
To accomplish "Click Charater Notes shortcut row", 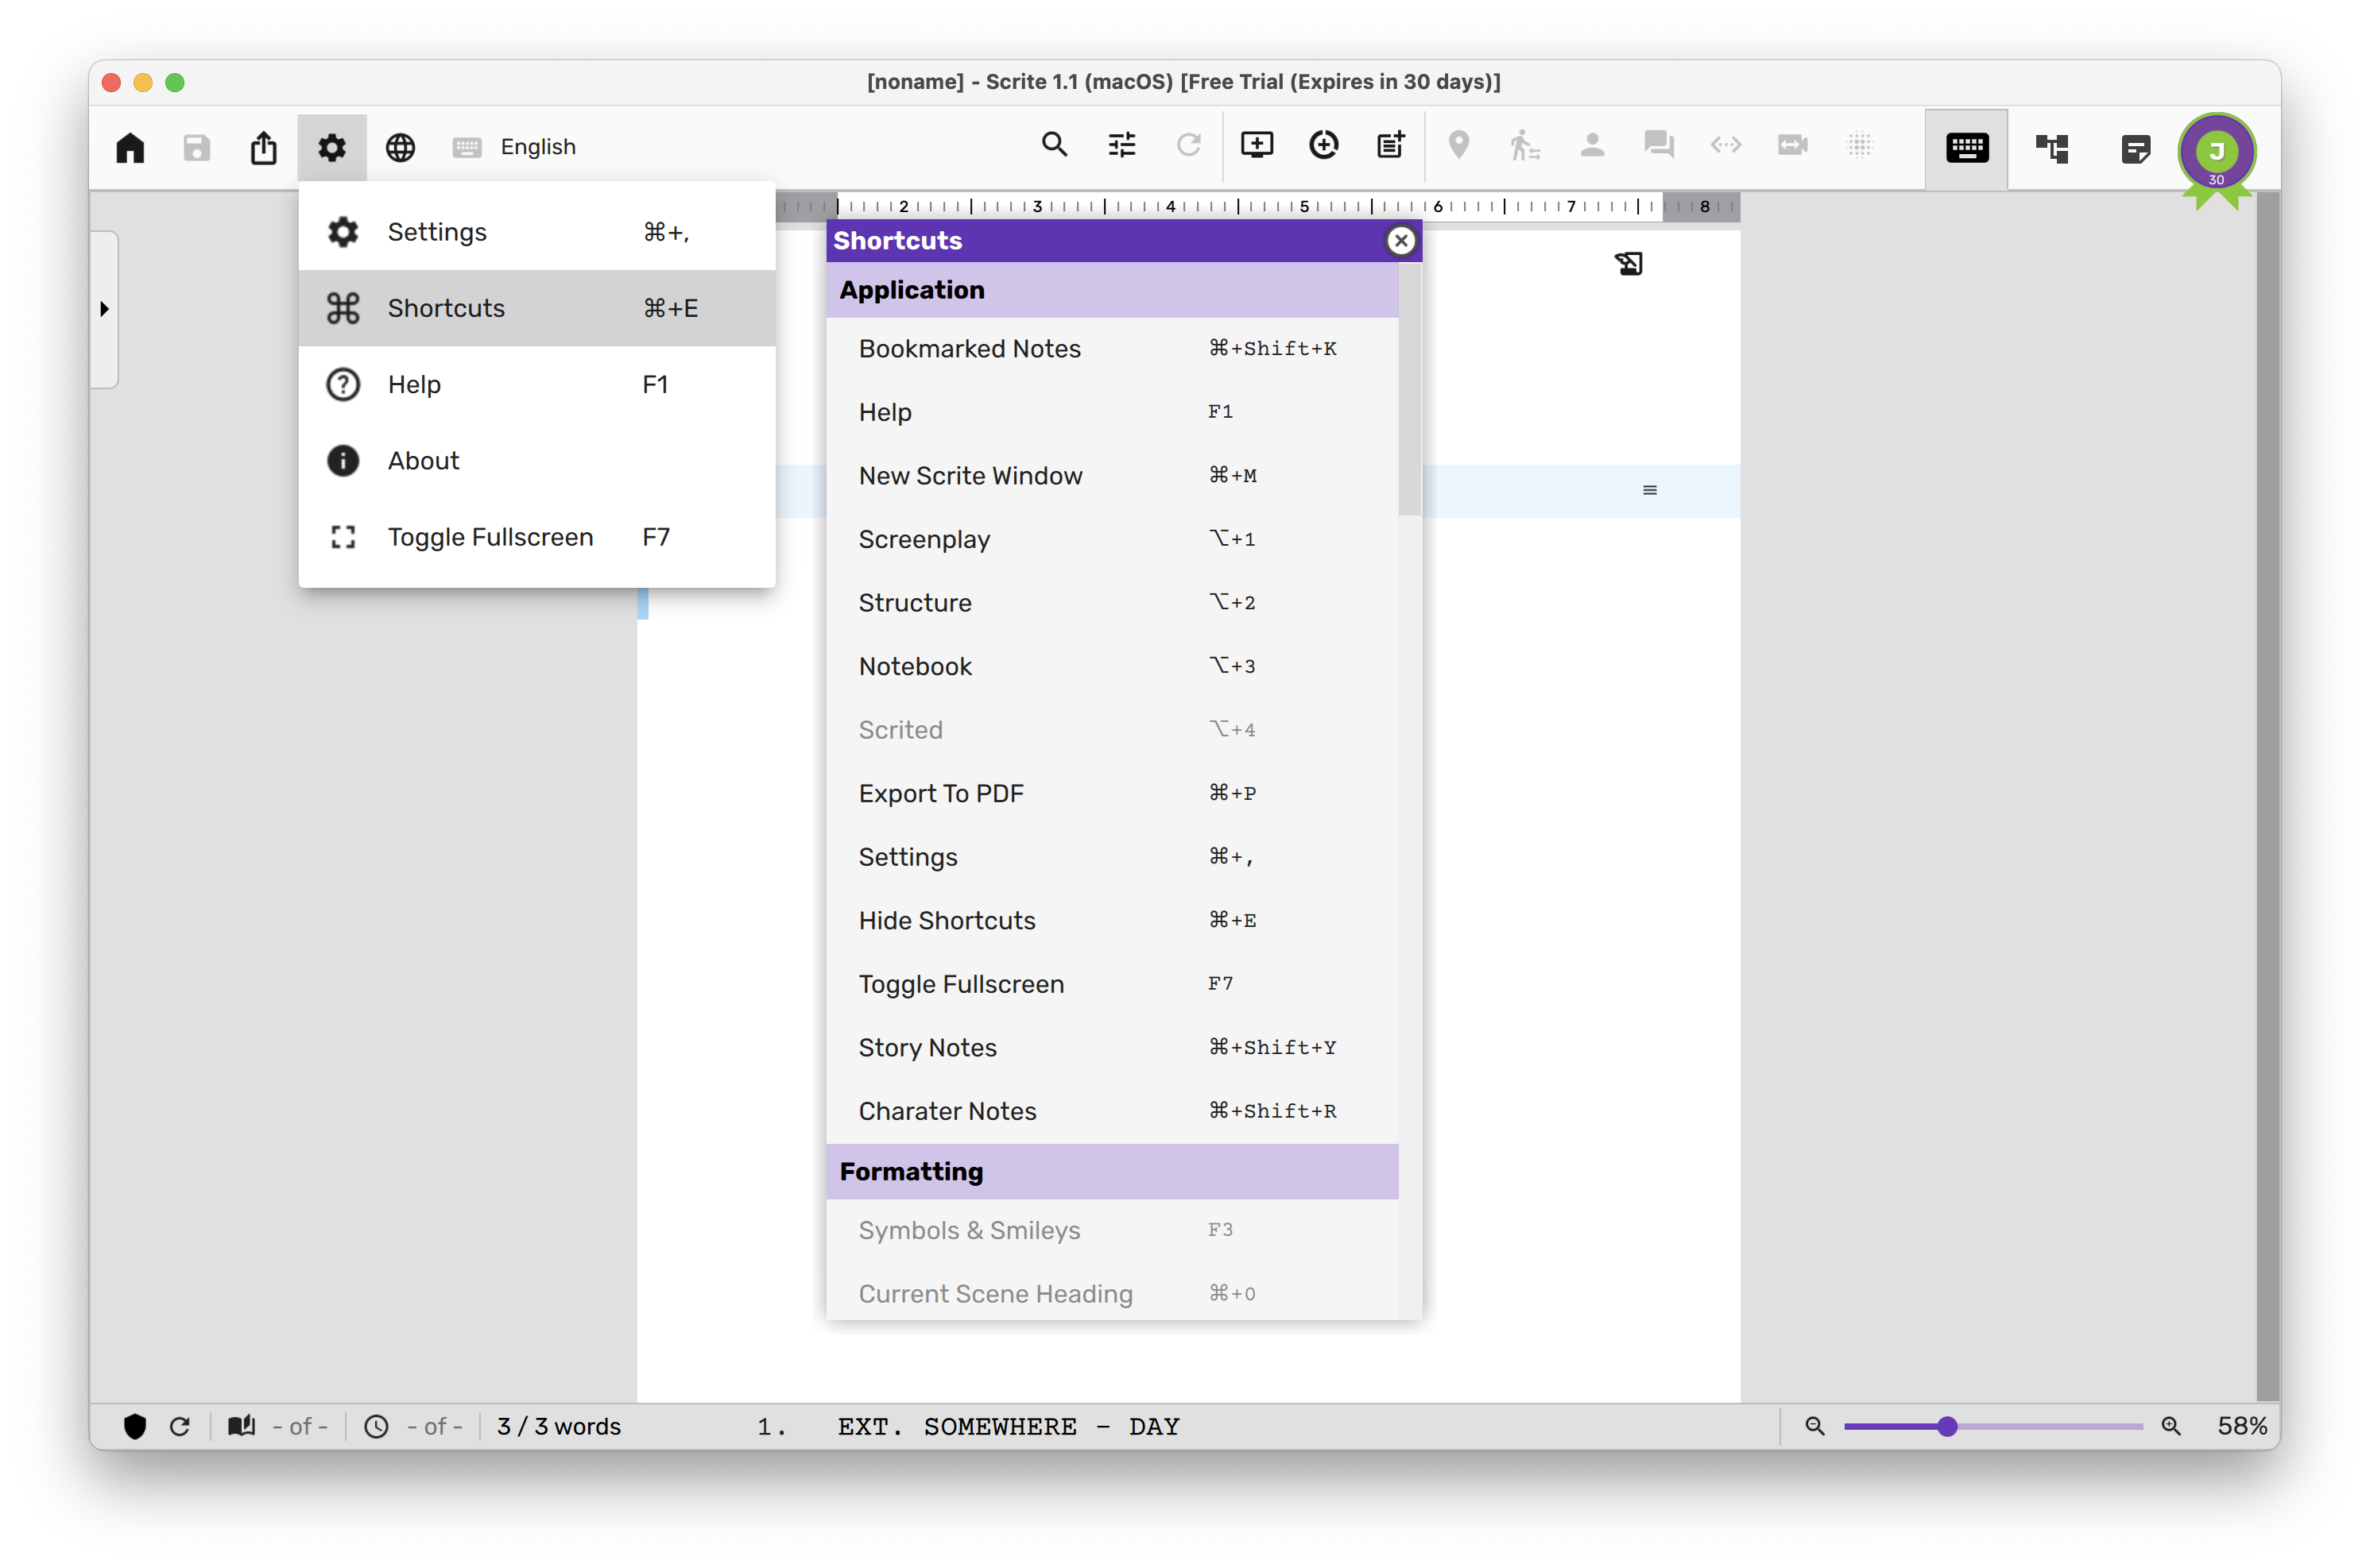I will (1111, 1111).
